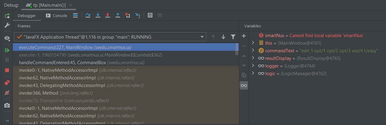This screenshot has height=125, width=386.
Task: Pause the running program
Action: coord(7,60)
